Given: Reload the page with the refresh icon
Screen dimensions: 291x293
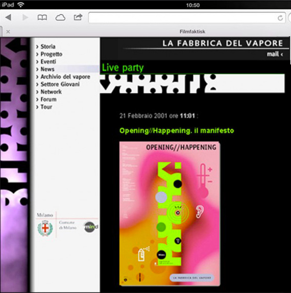Looking at the screenshot, I should (280, 18).
